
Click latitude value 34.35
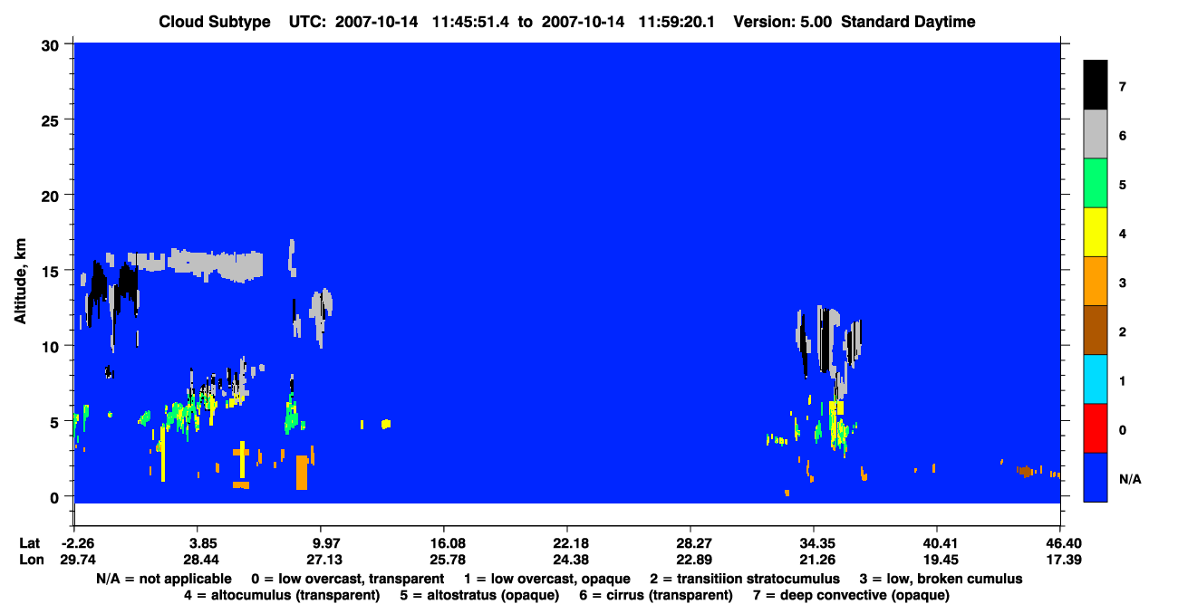click(814, 542)
